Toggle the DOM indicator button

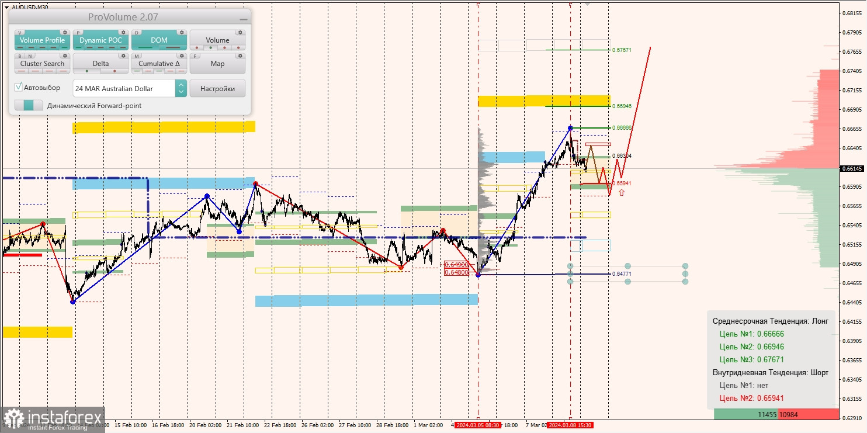tap(159, 40)
